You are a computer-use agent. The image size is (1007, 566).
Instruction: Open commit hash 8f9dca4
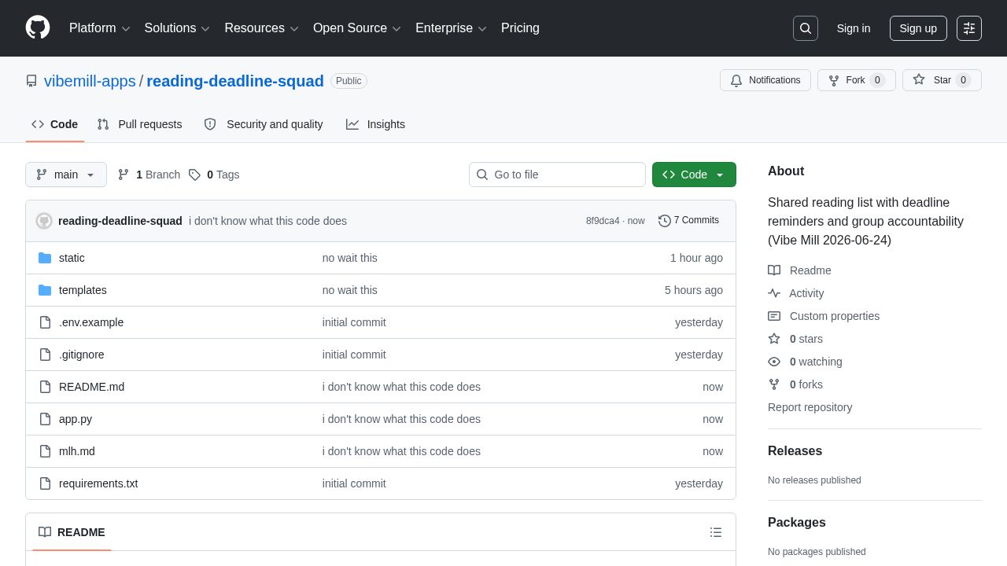click(x=603, y=221)
